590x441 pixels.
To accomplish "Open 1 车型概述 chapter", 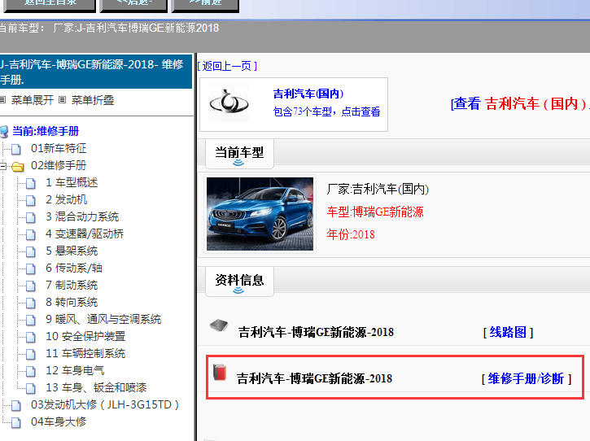I will (72, 182).
